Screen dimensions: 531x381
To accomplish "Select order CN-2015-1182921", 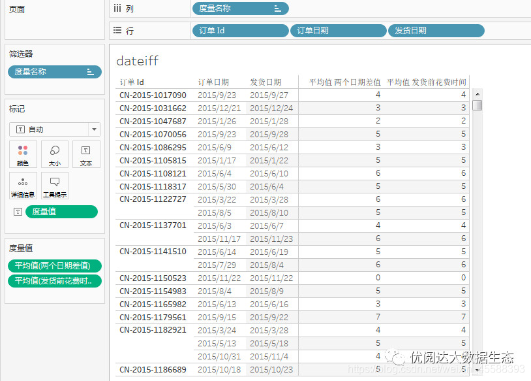I will (x=153, y=330).
